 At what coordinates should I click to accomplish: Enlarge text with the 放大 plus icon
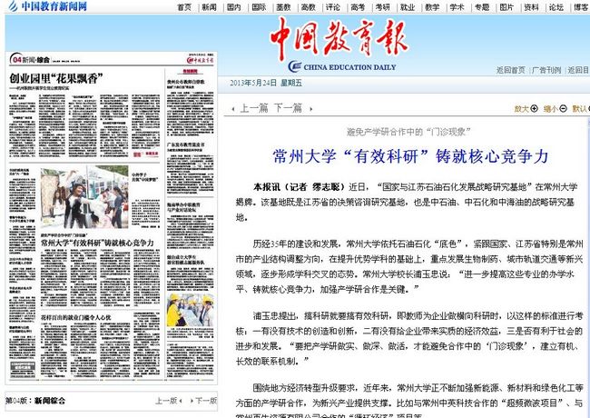tap(534, 107)
